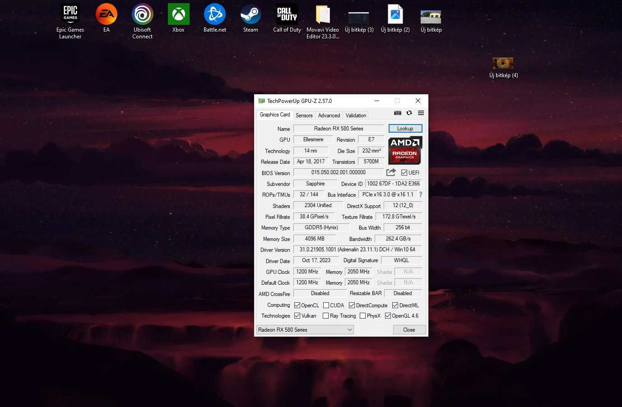Select the Xbox desktop icon
The height and width of the screenshot is (407, 622).
click(179, 18)
